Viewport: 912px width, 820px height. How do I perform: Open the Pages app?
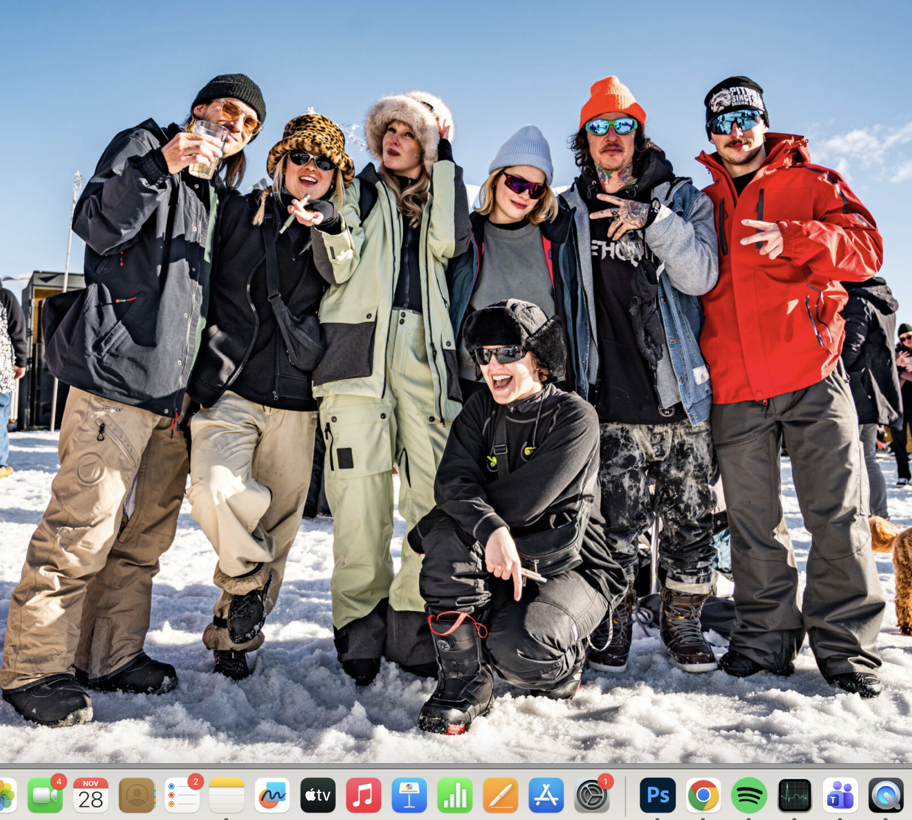pyautogui.click(x=501, y=795)
